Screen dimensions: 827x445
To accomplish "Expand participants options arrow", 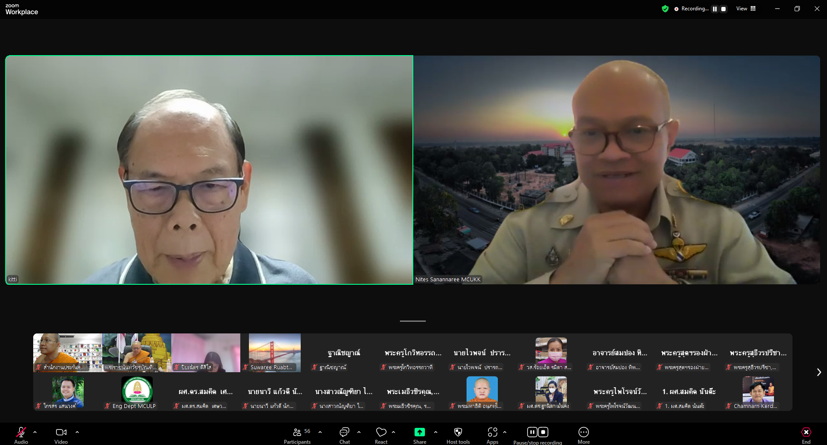I will pos(320,432).
